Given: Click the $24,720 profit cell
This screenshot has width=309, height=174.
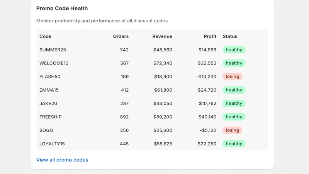Looking at the screenshot, I should pos(207,90).
